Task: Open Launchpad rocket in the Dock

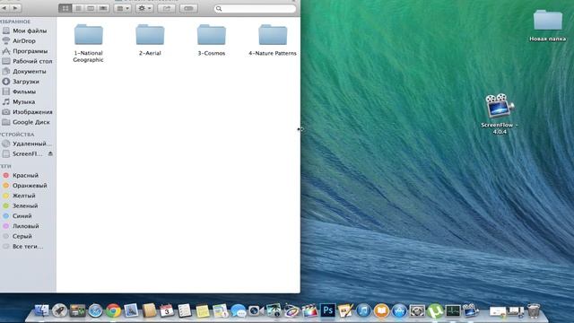Action: coord(59,311)
